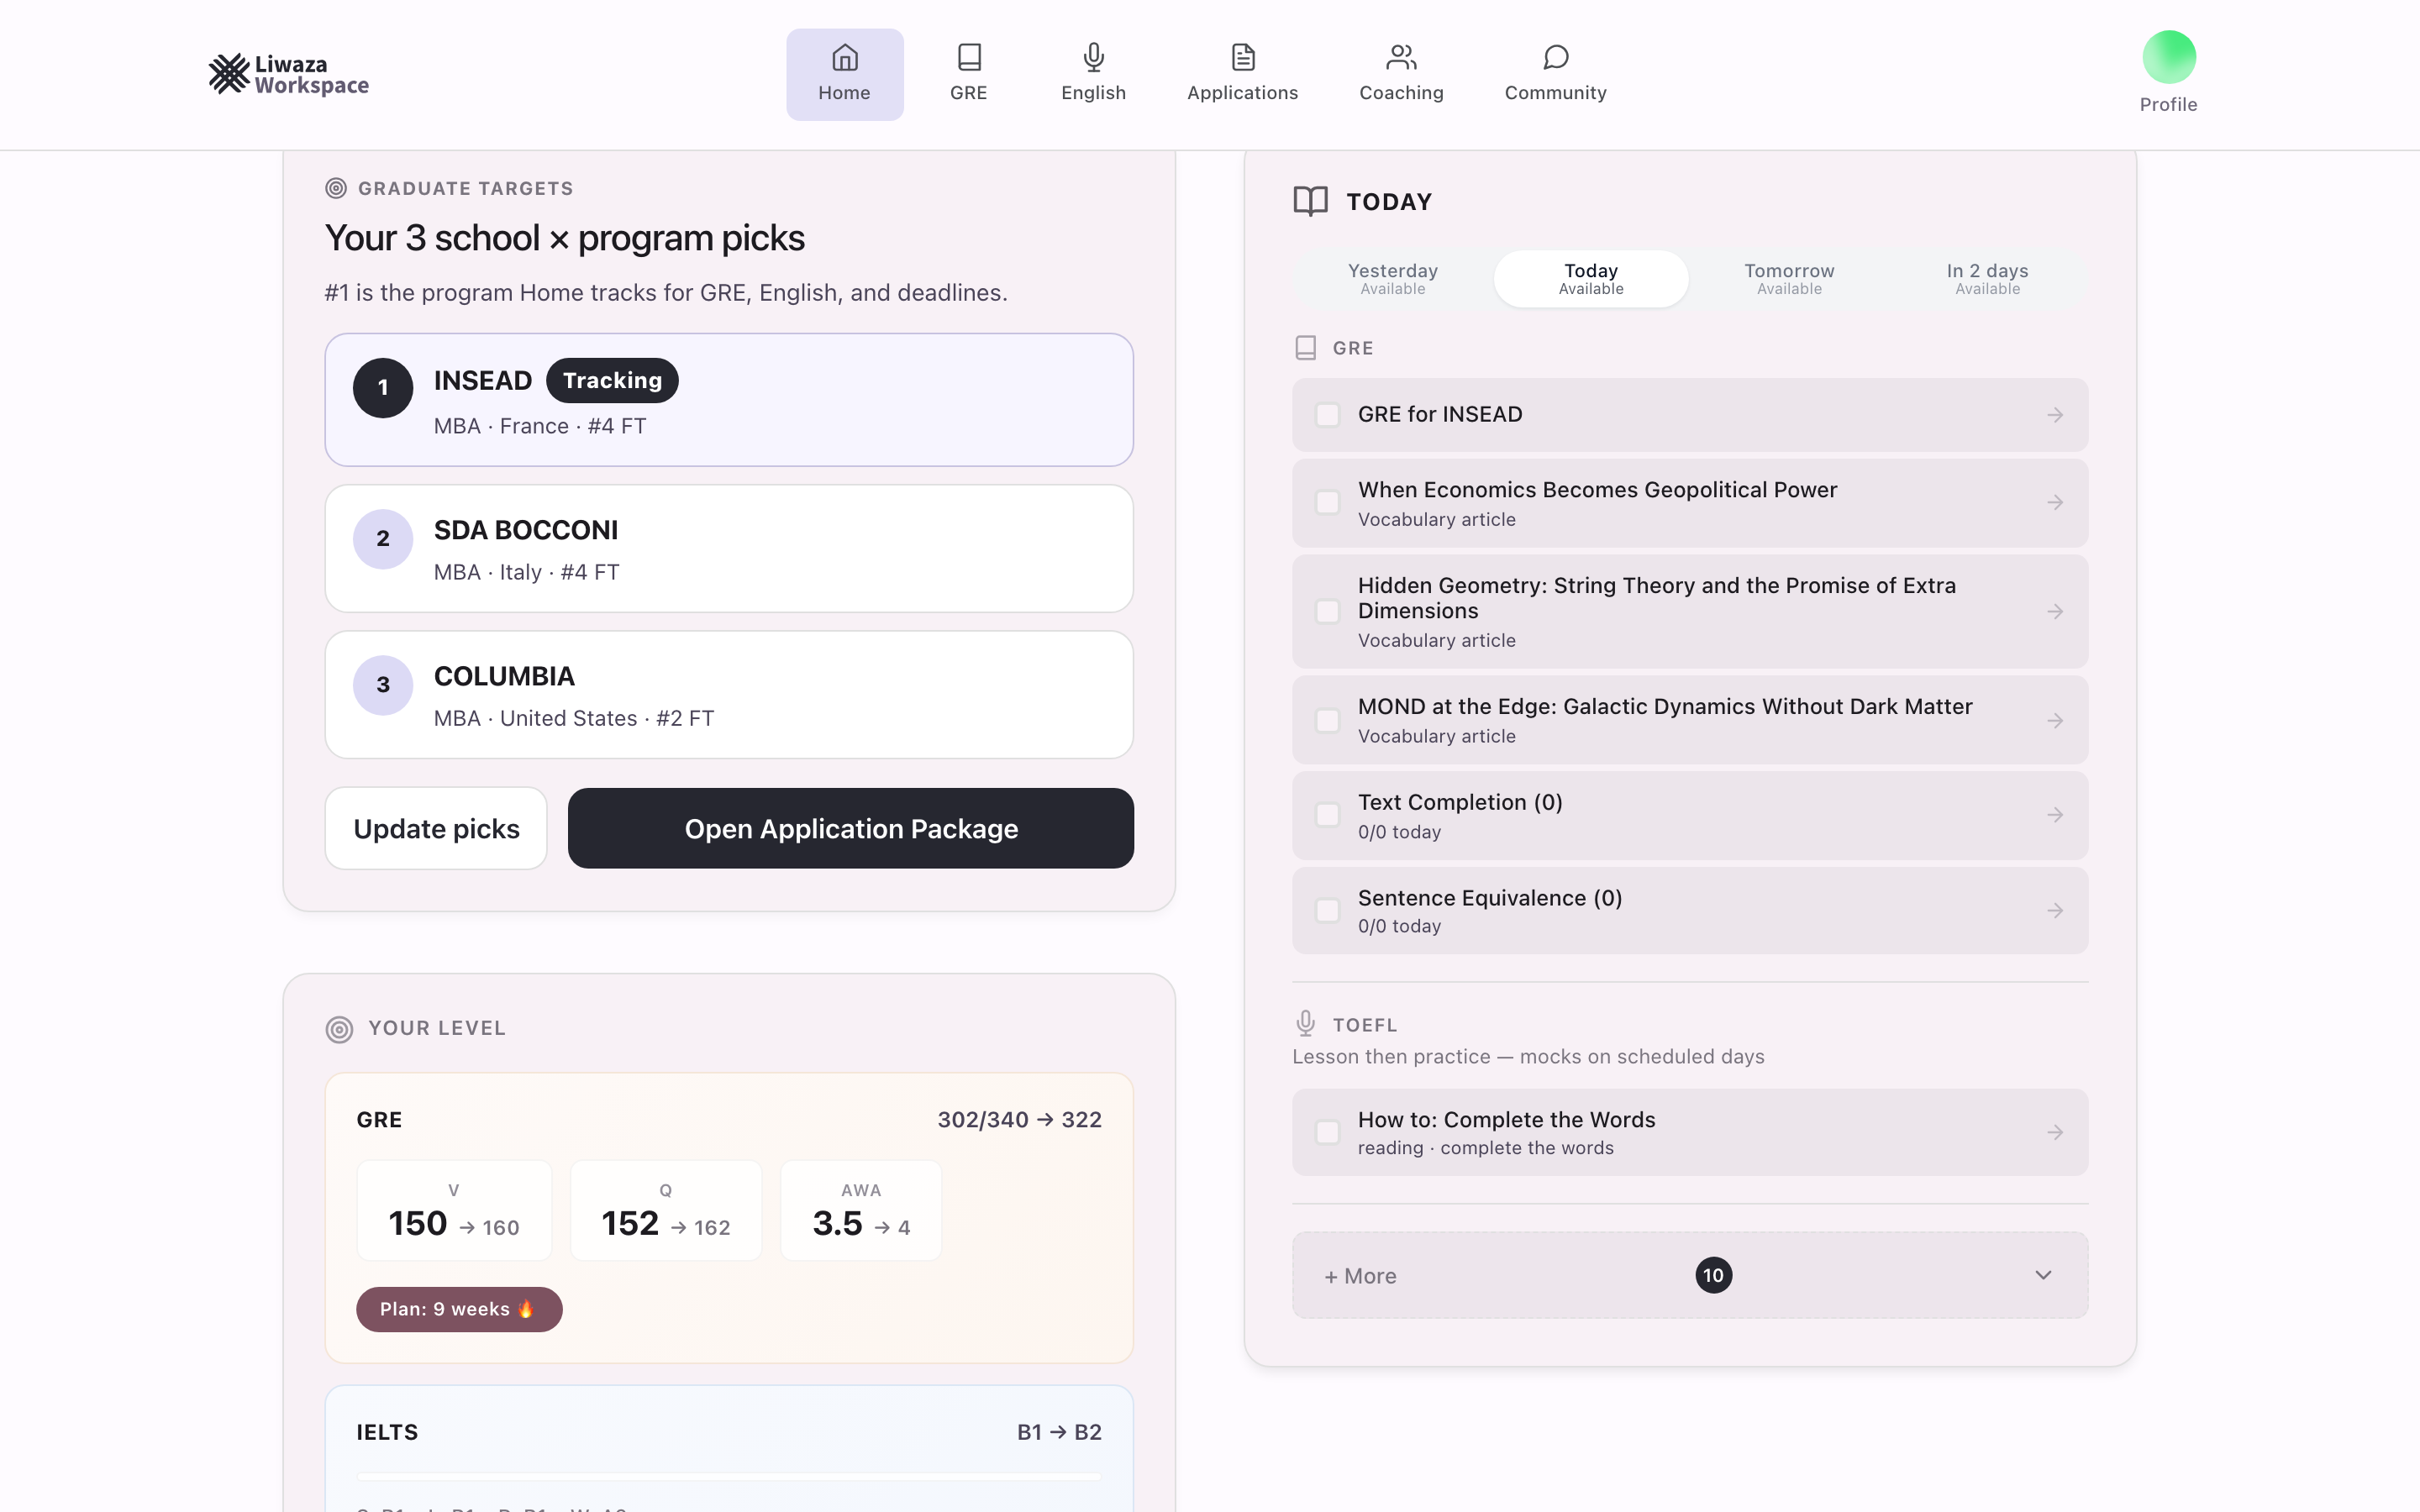Click the GRE Verbal score 150 tile
Image resolution: width=2420 pixels, height=1512 pixels.
[454, 1210]
